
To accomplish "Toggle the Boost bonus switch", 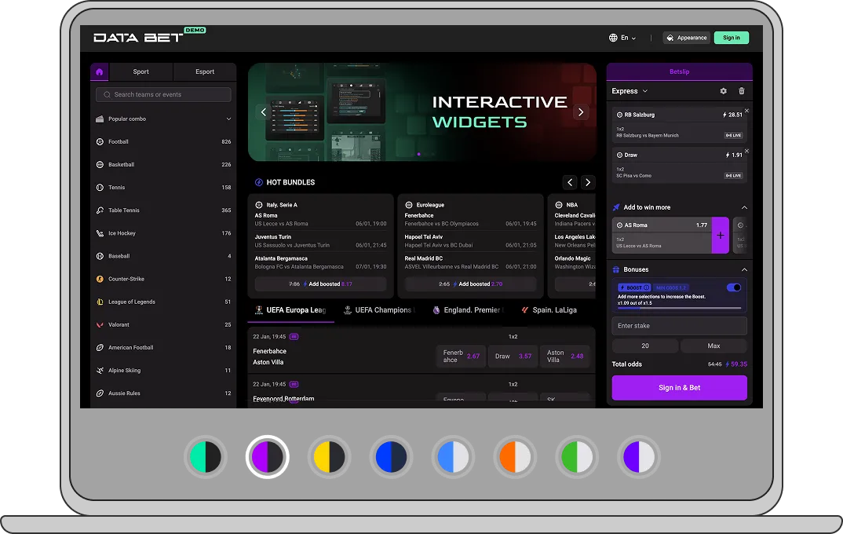I will (x=734, y=287).
